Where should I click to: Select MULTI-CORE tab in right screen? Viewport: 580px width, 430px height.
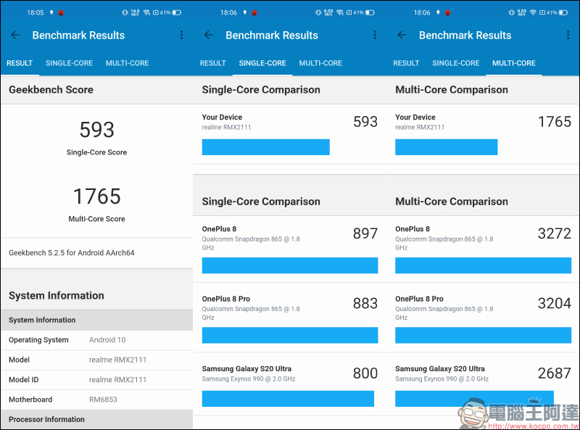click(x=514, y=63)
